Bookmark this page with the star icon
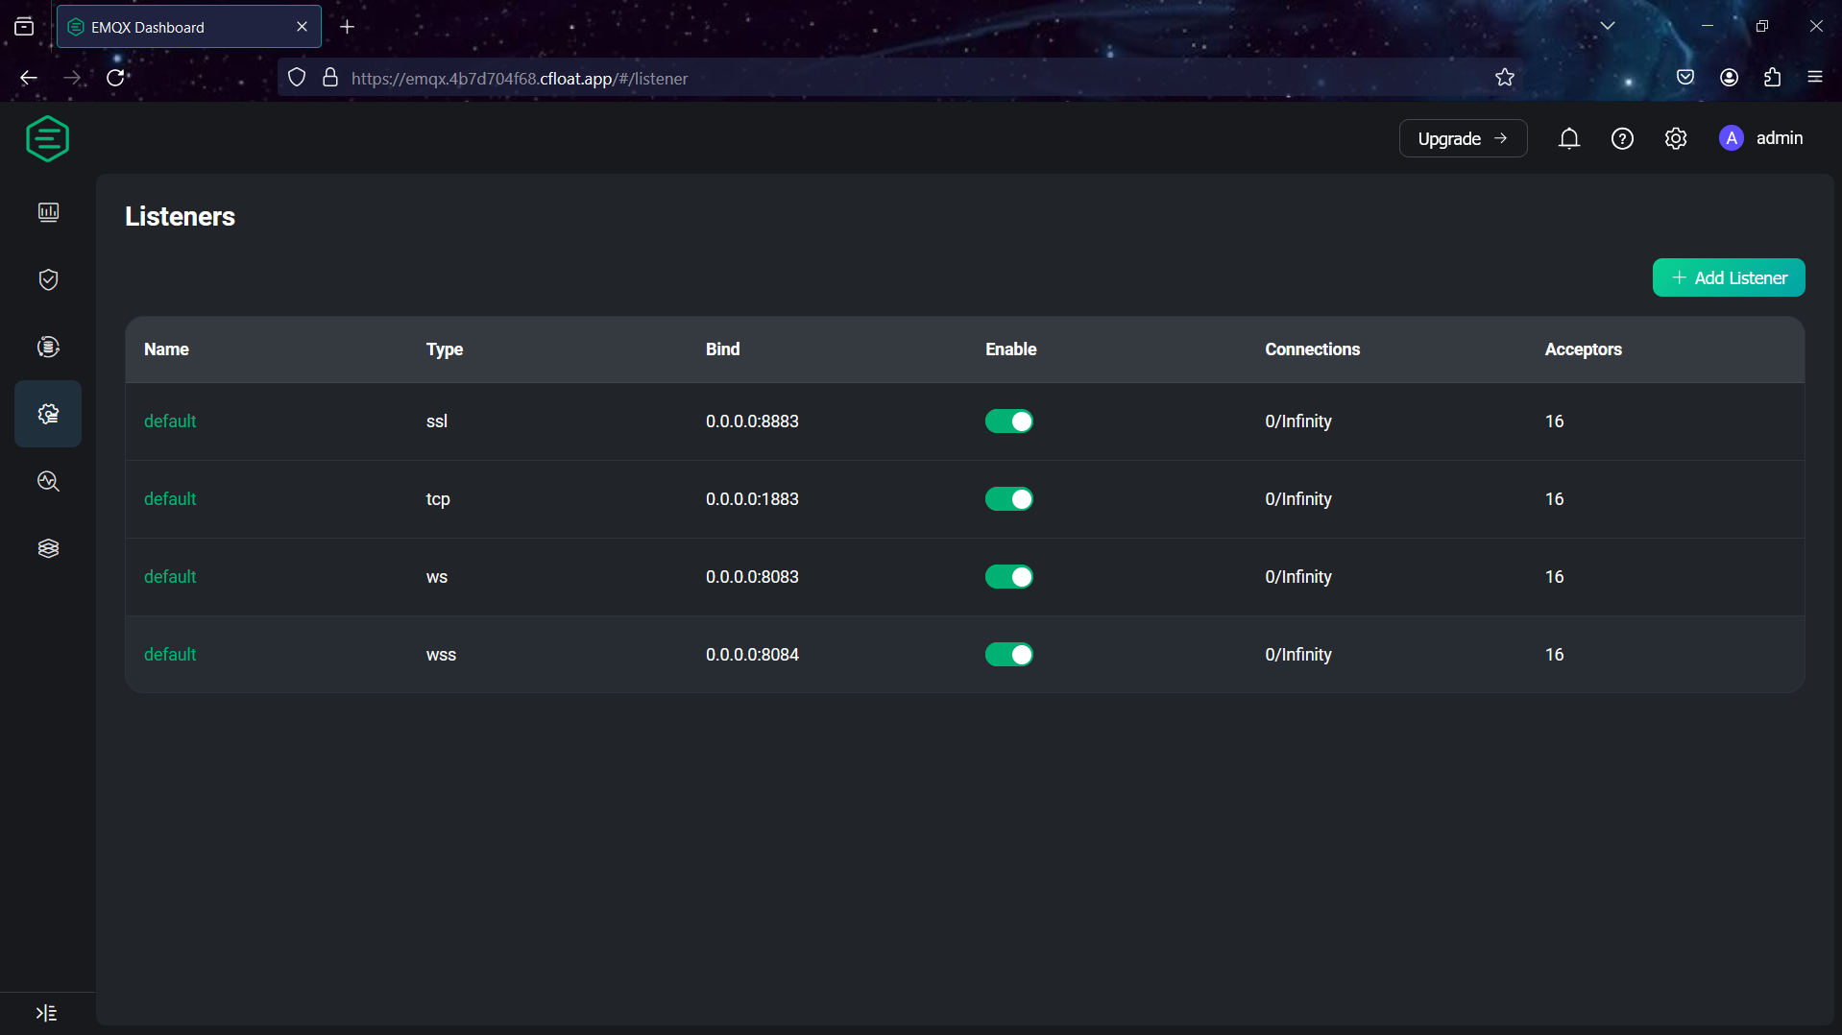The height and width of the screenshot is (1035, 1842). click(x=1505, y=78)
